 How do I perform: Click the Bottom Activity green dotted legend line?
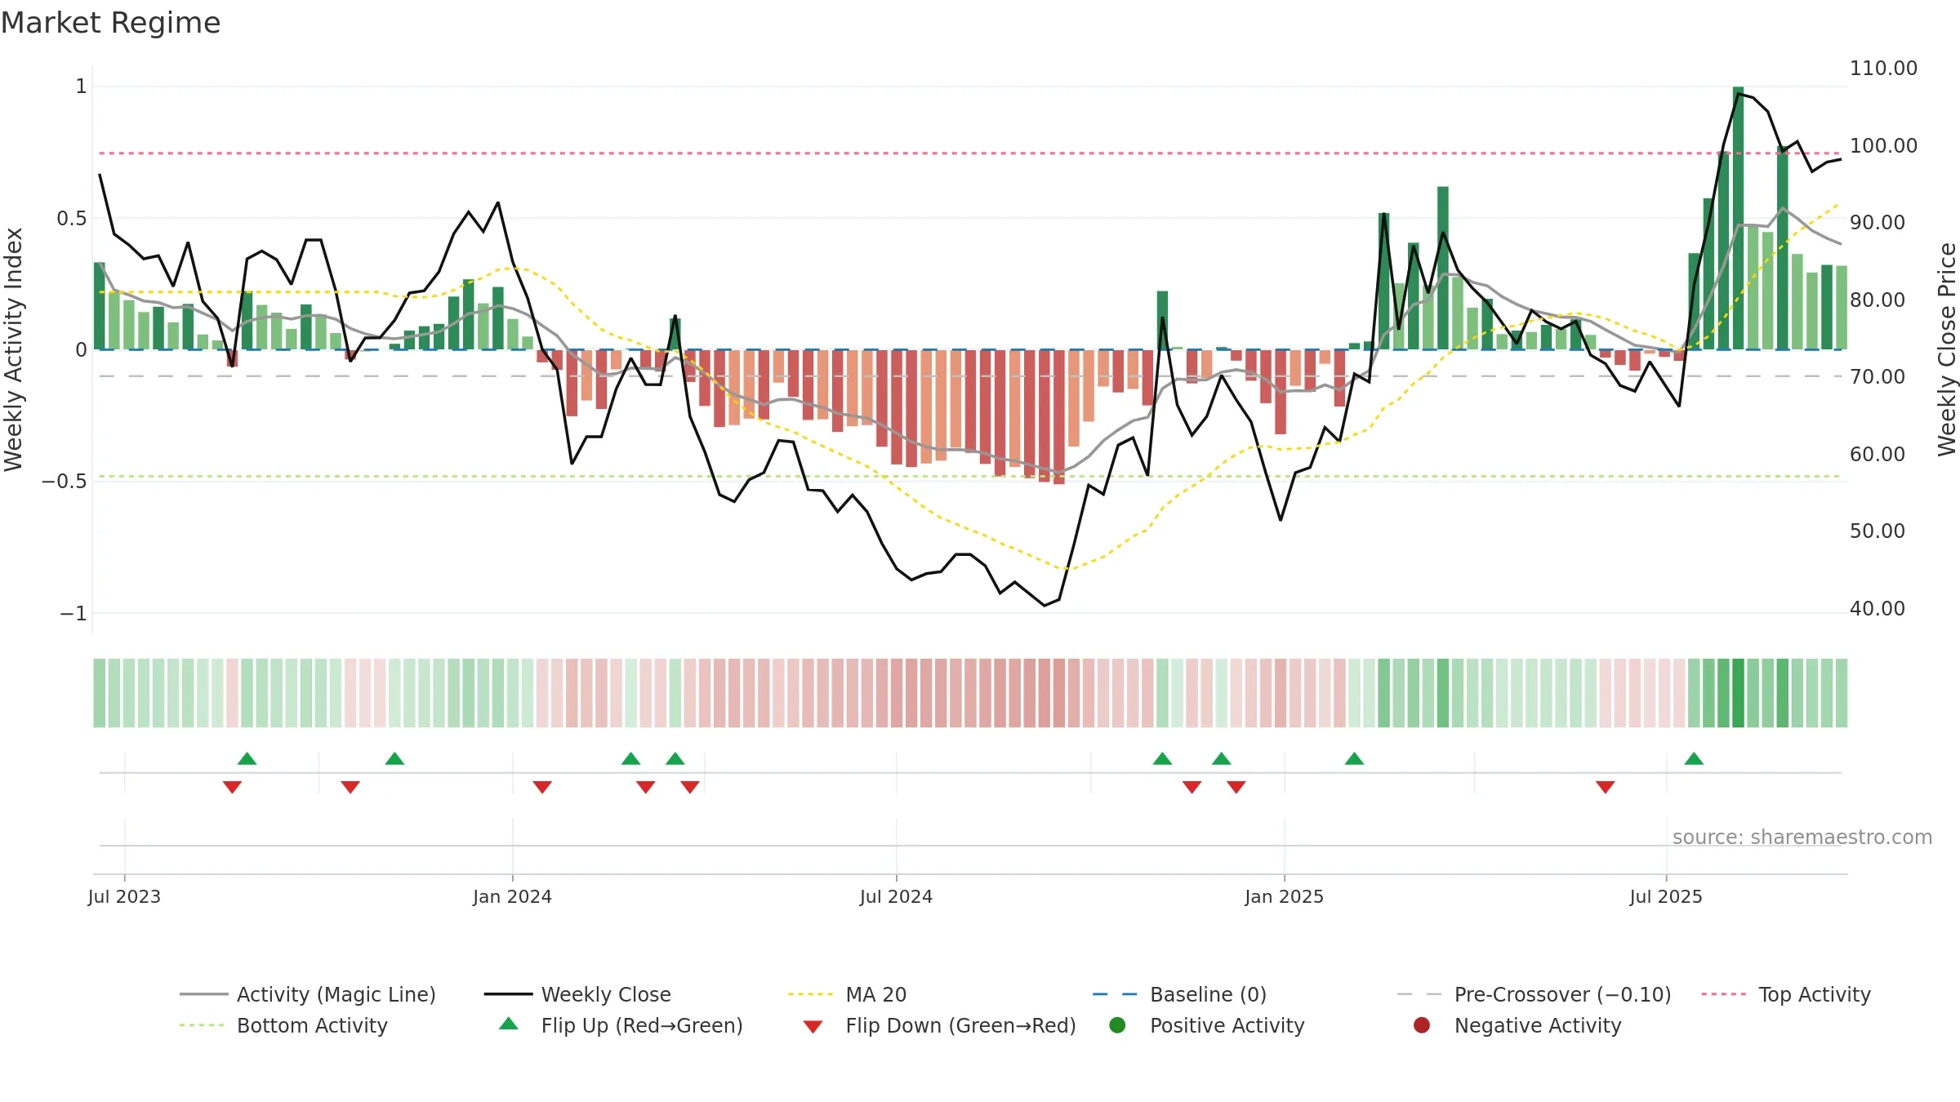(x=202, y=1025)
